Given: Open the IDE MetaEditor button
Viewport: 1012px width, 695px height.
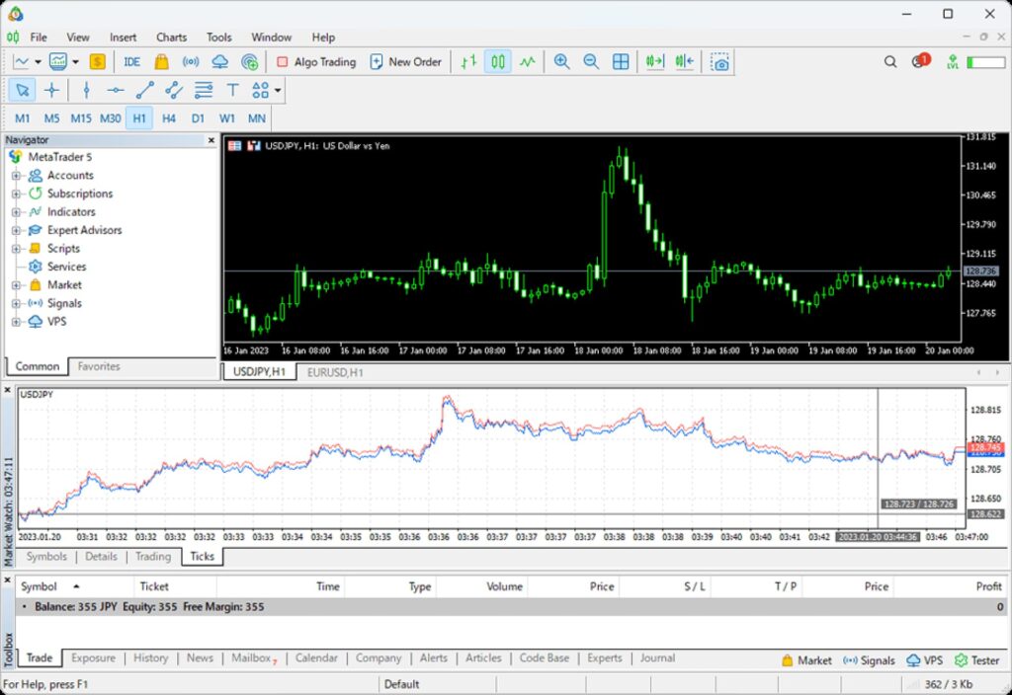Looking at the screenshot, I should point(131,62).
